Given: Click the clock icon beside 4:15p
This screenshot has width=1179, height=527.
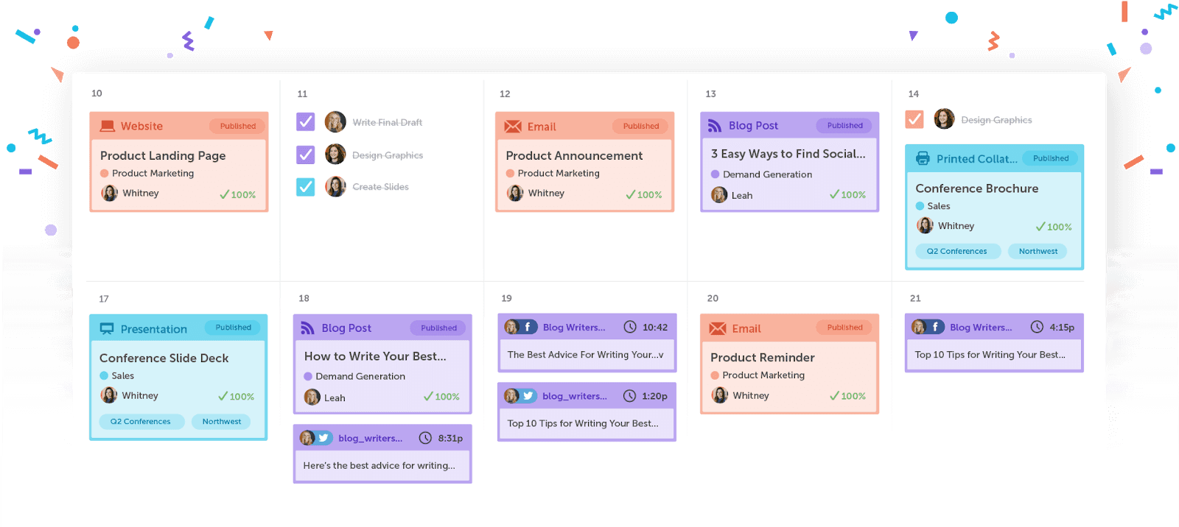Looking at the screenshot, I should (1037, 327).
